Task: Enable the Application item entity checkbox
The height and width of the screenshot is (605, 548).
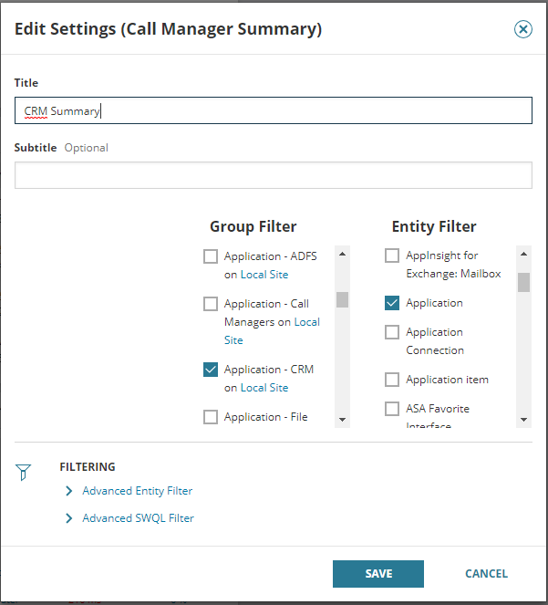Action: [392, 380]
